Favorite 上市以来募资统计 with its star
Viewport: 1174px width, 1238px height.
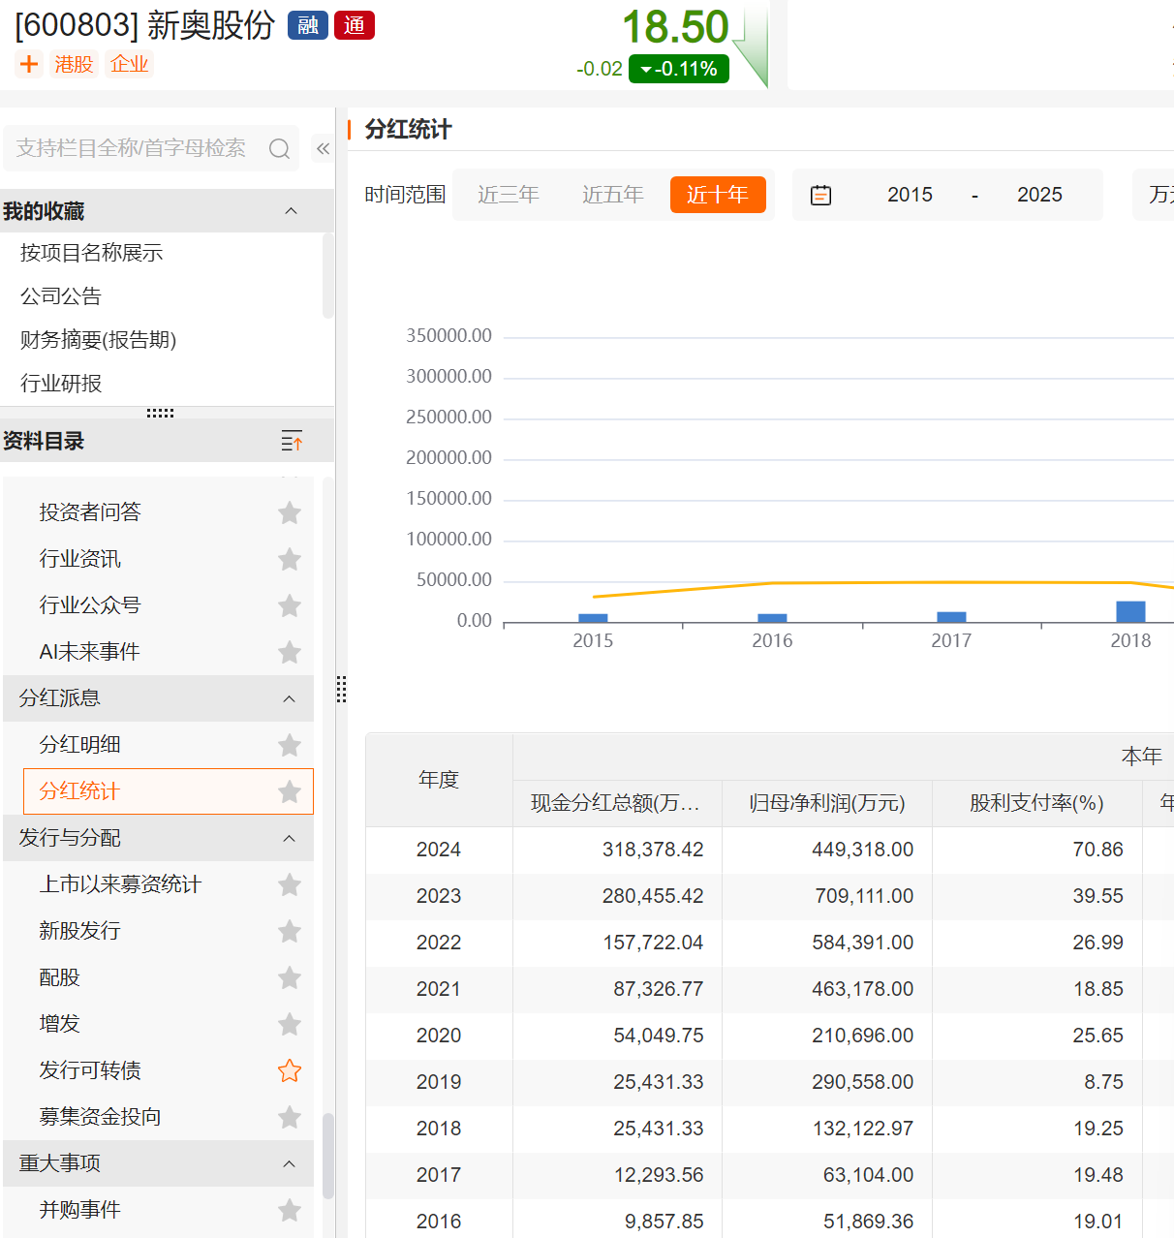click(290, 884)
